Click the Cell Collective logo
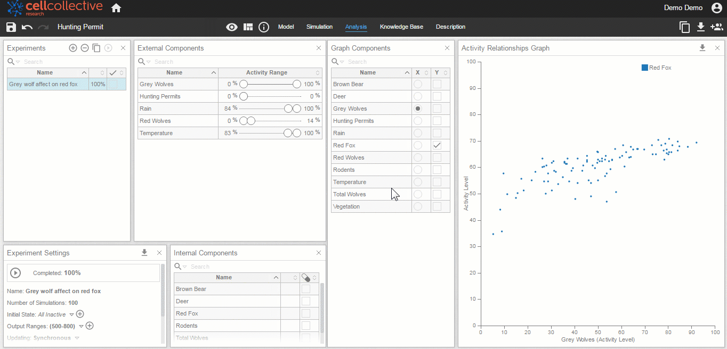The image size is (727, 349). [x=54, y=8]
